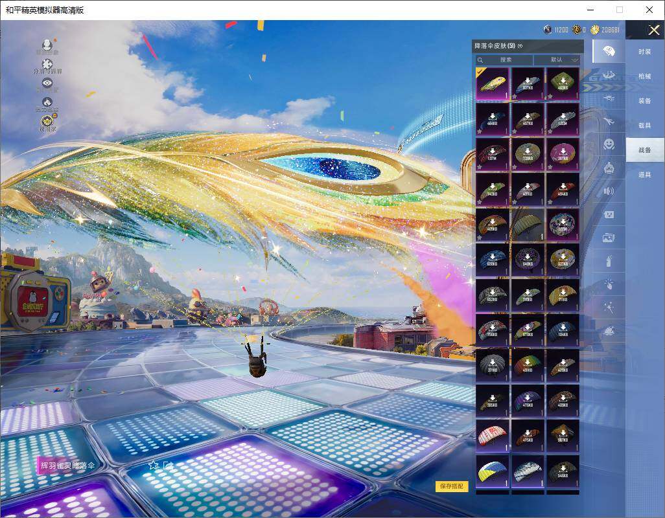Open the 收藏家 collector badge icon
This screenshot has height=518, width=665.
click(47, 122)
